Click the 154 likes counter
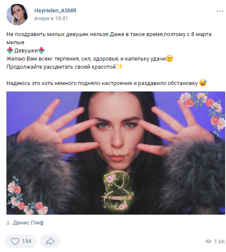226x252 pixels. 27,241
